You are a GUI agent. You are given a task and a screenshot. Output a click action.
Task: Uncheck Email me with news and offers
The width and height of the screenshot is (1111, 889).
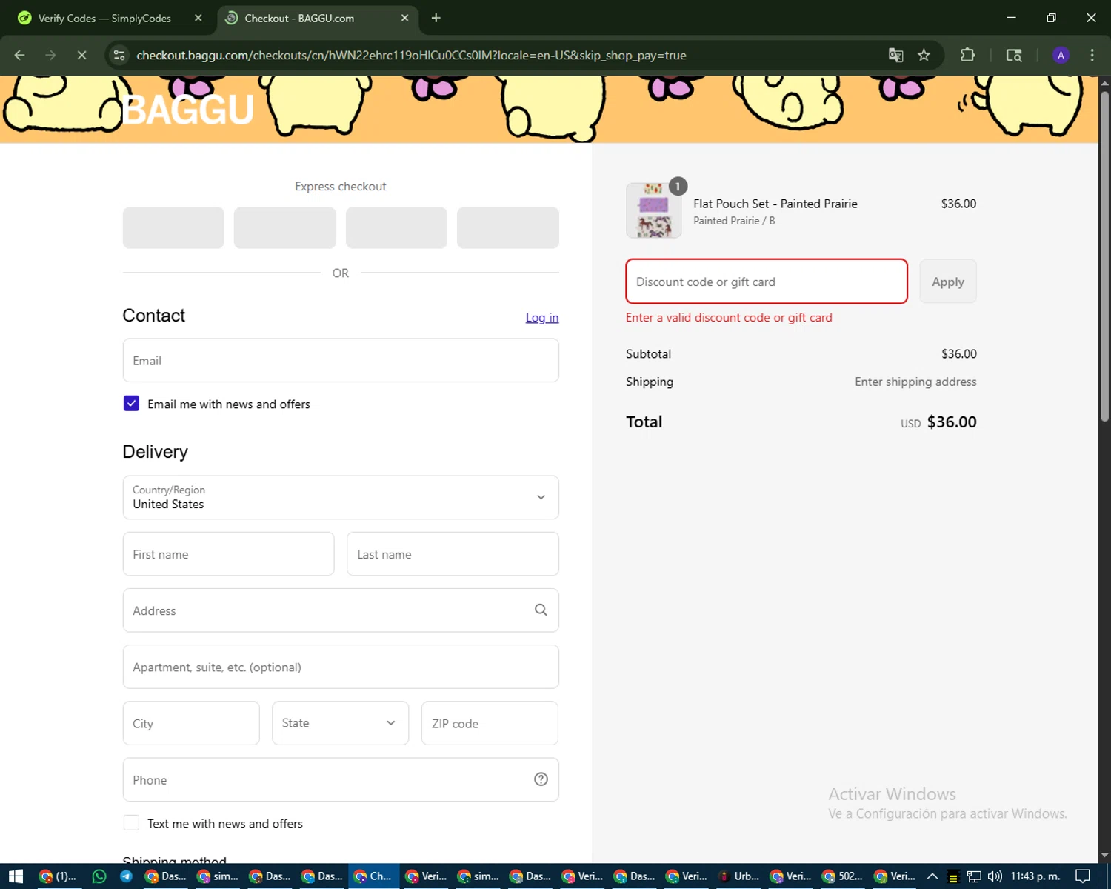[x=131, y=403]
